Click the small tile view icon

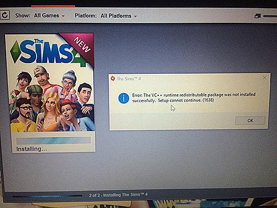tap(258, 16)
